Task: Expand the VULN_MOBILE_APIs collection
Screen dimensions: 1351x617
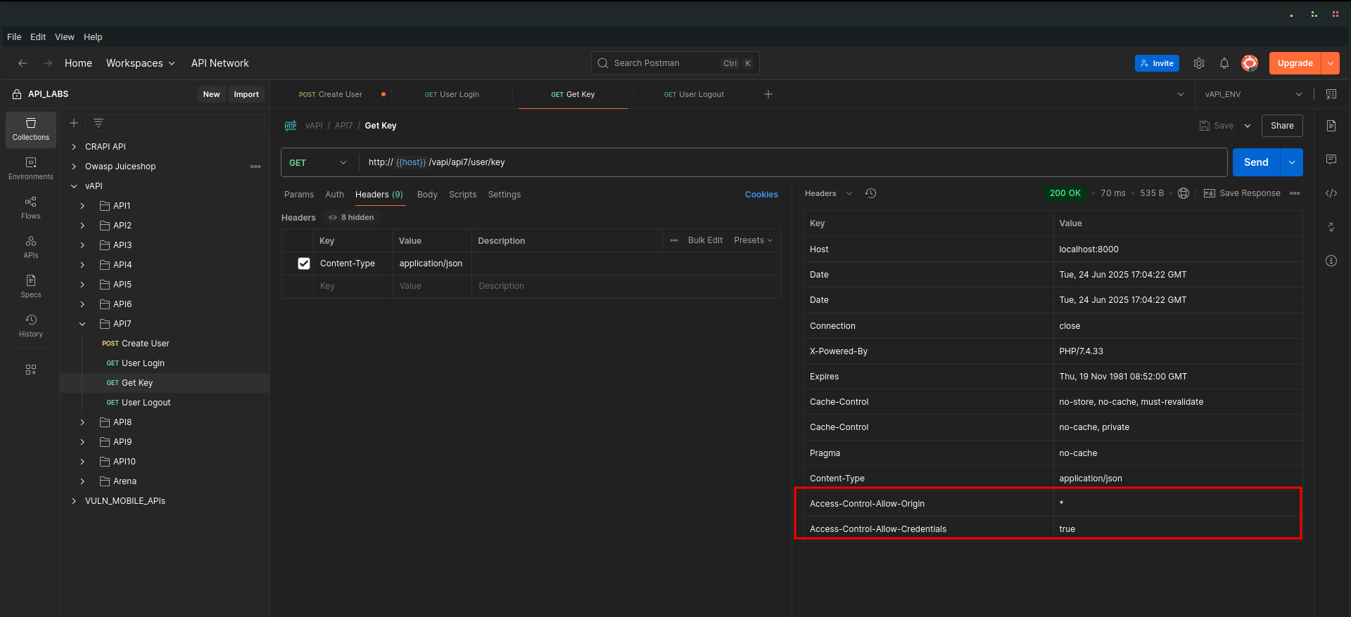Action: pos(74,501)
